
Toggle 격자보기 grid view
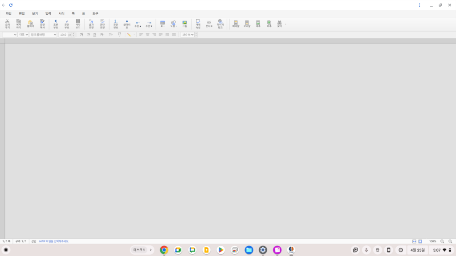tap(78, 24)
